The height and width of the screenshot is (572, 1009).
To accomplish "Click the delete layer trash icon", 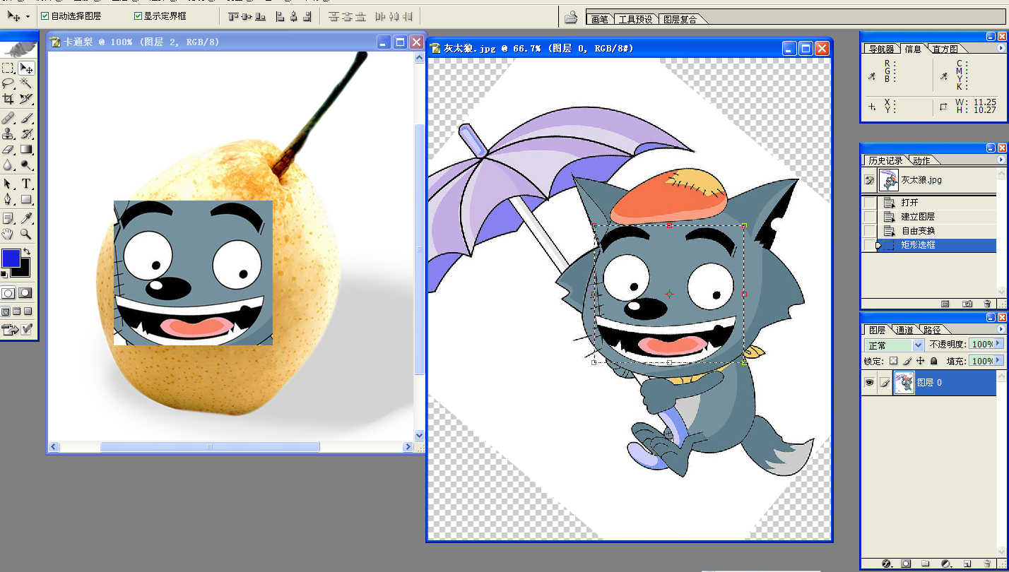I will click(x=987, y=564).
